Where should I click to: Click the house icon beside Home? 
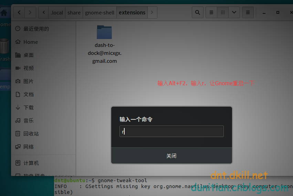point(18,41)
